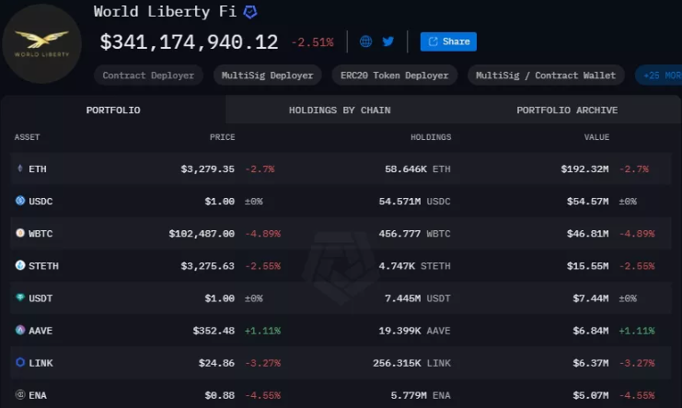Viewport: 682px width, 408px height.
Task: Click the 456.777 WBTC holdings cell
Action: pyautogui.click(x=414, y=233)
